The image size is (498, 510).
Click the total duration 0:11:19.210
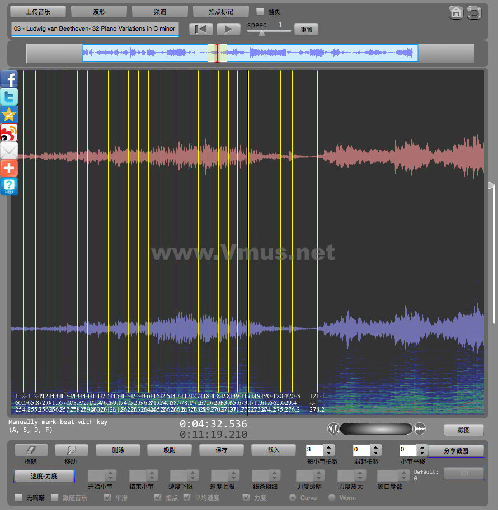coord(214,434)
